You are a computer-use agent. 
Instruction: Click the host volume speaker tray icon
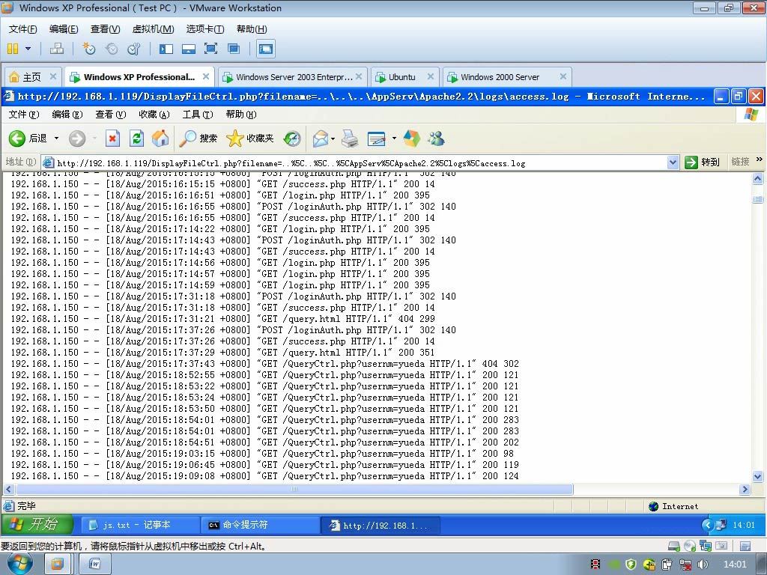pos(703,565)
